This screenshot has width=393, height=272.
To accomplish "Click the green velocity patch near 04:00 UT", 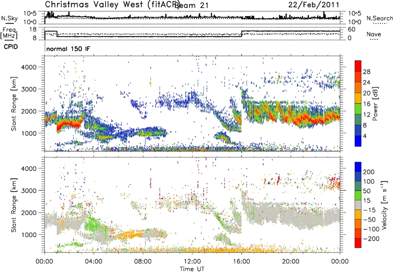I will pos(94,224).
